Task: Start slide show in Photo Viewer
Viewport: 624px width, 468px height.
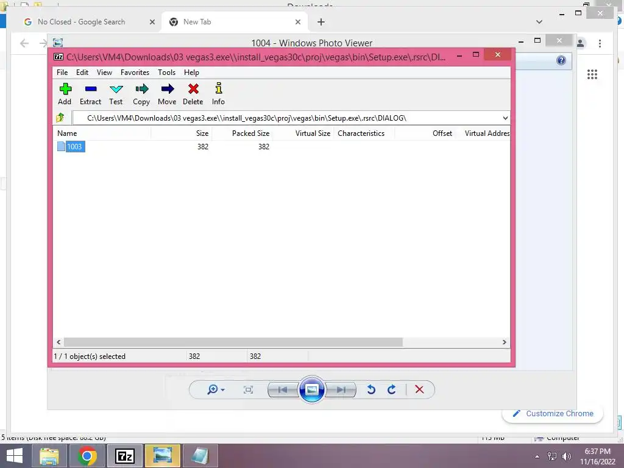Action: (x=311, y=389)
